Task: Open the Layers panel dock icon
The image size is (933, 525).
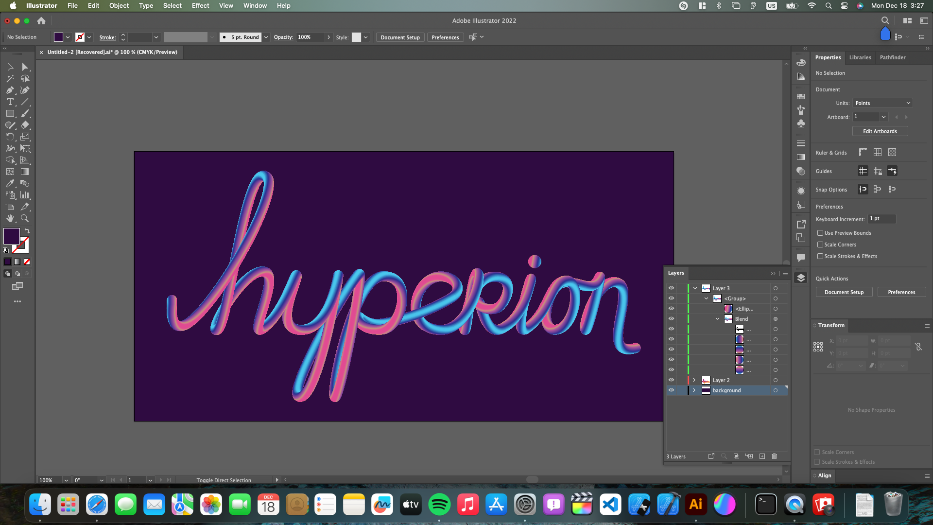Action: 801,278
